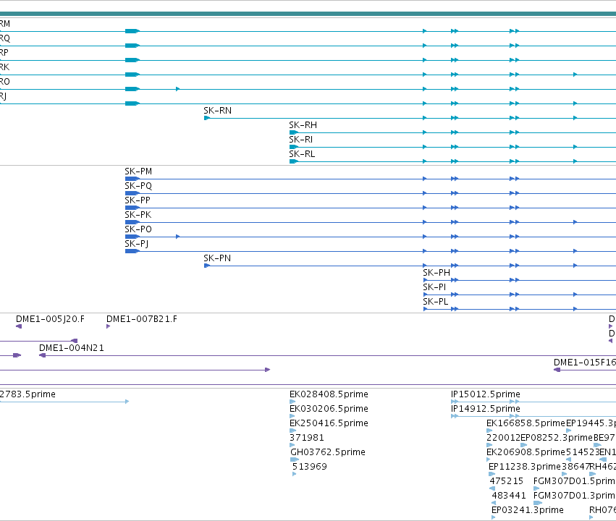Click the first exon block under SK-PQ
Image resolution: width=616 pixels, height=521 pixels.
coord(132,193)
